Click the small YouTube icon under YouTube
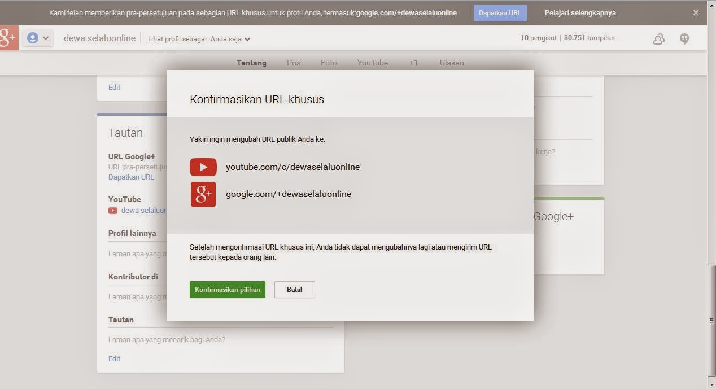 (113, 211)
